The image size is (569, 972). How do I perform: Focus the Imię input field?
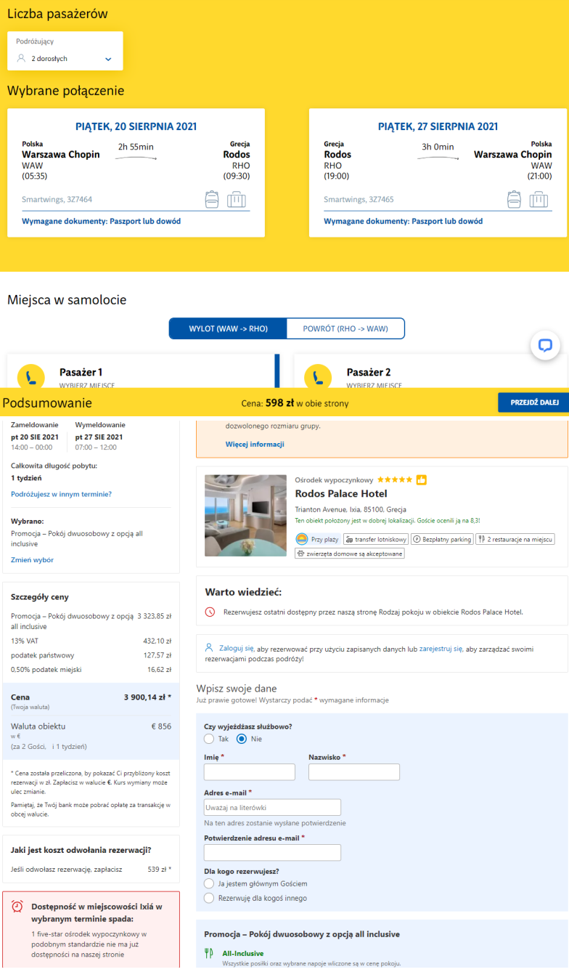pos(250,771)
